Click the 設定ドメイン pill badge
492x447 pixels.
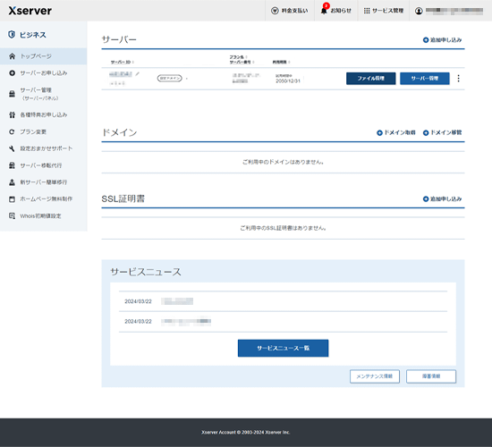tap(169, 78)
